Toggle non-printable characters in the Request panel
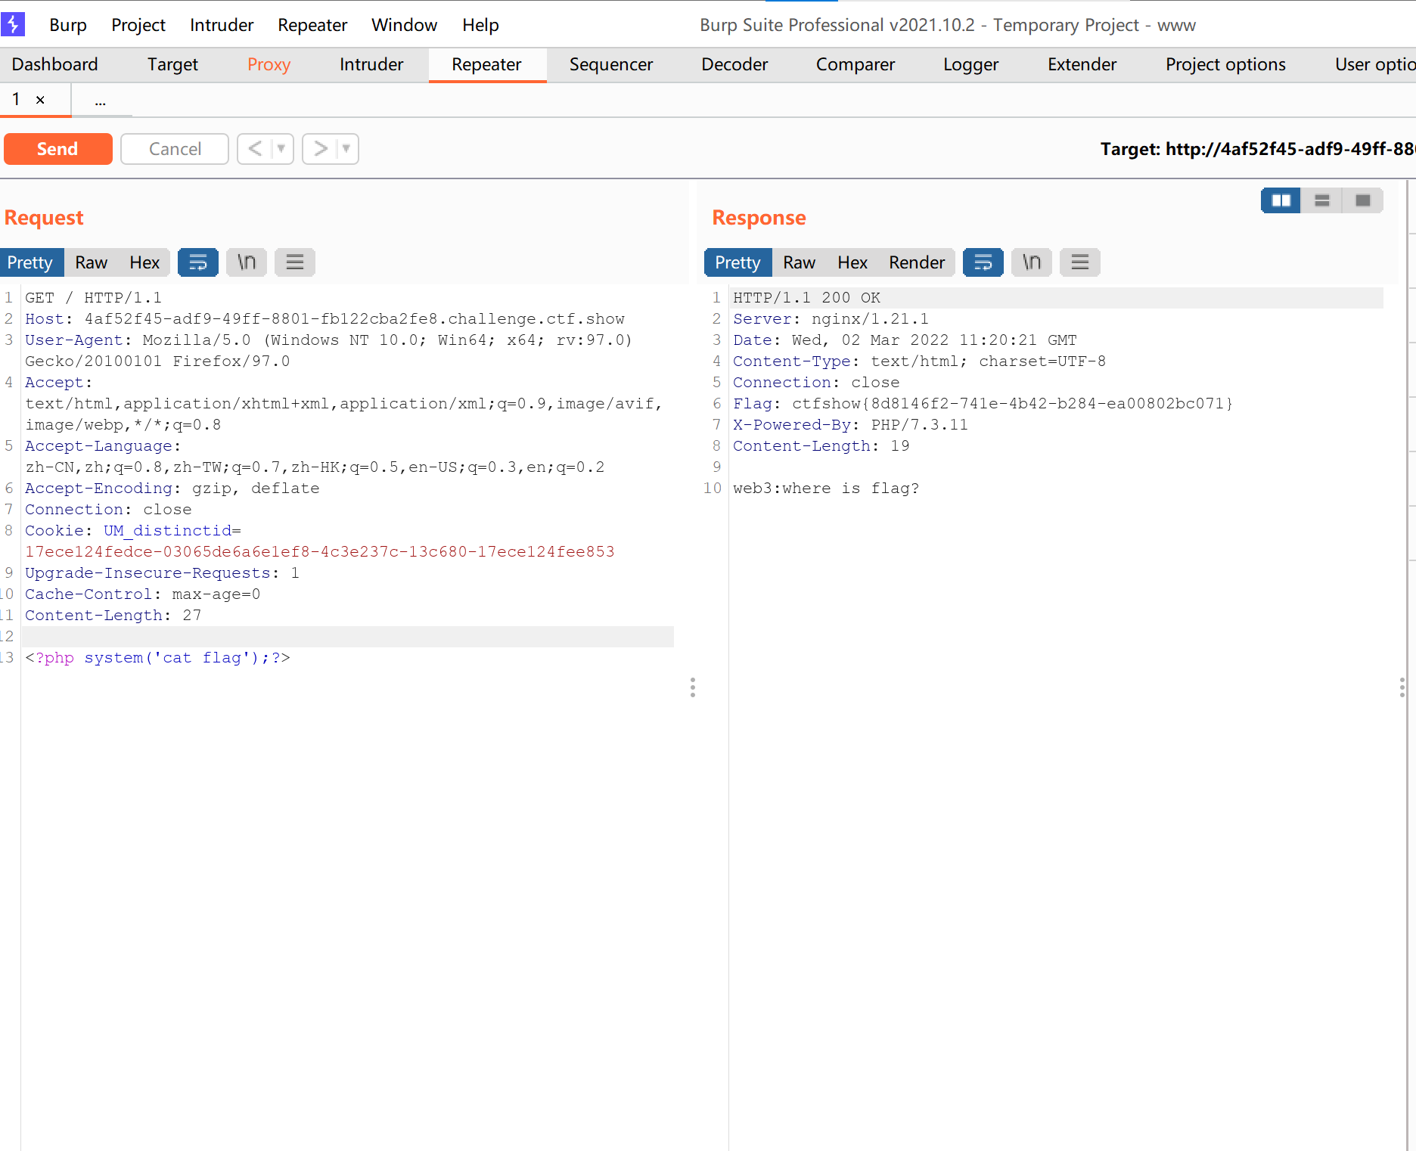The image size is (1416, 1151). 247,262
